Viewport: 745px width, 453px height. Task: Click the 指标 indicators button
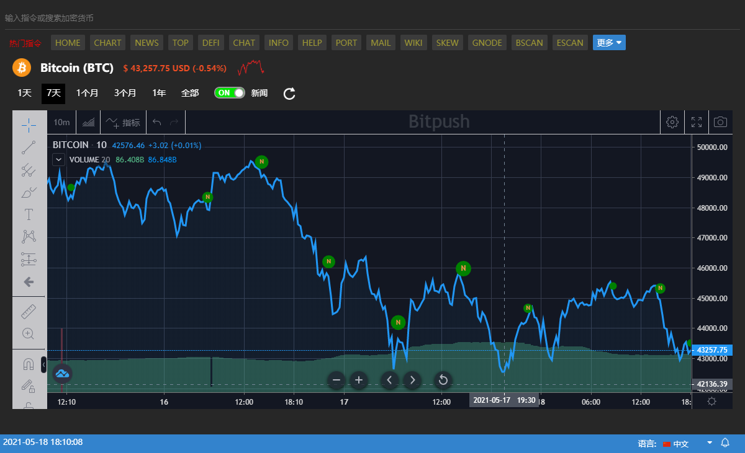coord(123,122)
